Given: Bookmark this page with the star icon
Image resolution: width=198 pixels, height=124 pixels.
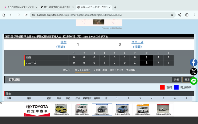Looking at the screenshot, I should point(172,15).
